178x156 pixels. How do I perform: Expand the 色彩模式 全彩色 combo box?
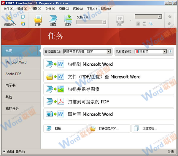click(x=165, y=51)
